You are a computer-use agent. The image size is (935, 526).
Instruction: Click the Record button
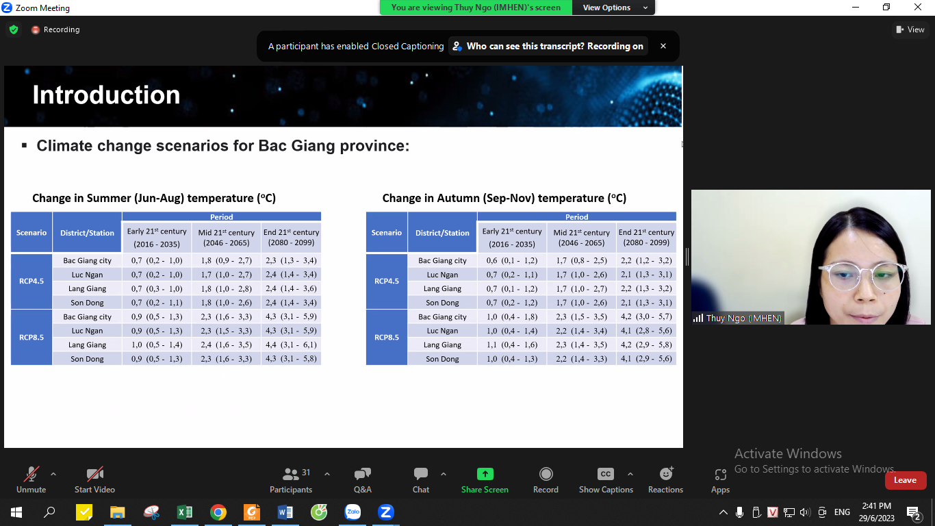click(x=546, y=479)
